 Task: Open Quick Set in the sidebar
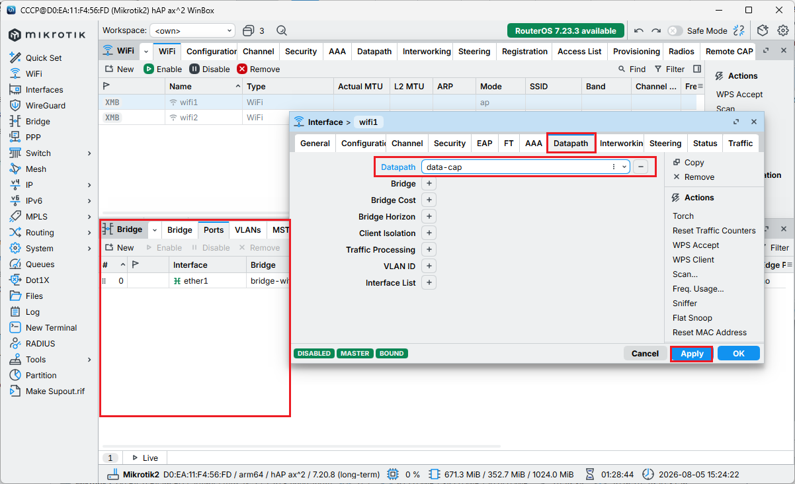coord(44,58)
